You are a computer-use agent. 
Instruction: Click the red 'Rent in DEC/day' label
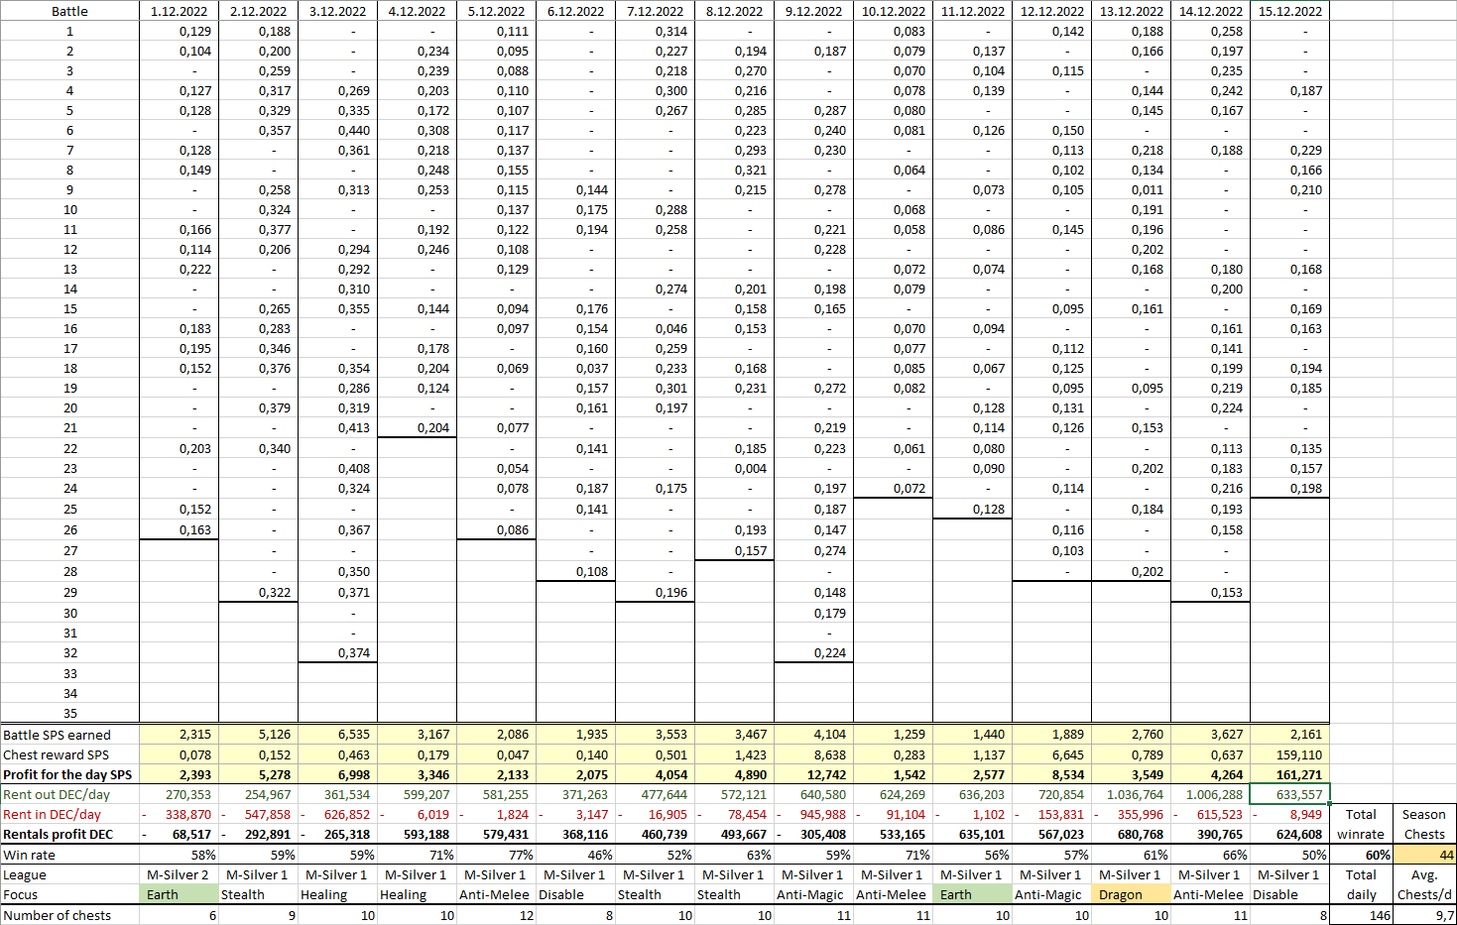tap(52, 814)
